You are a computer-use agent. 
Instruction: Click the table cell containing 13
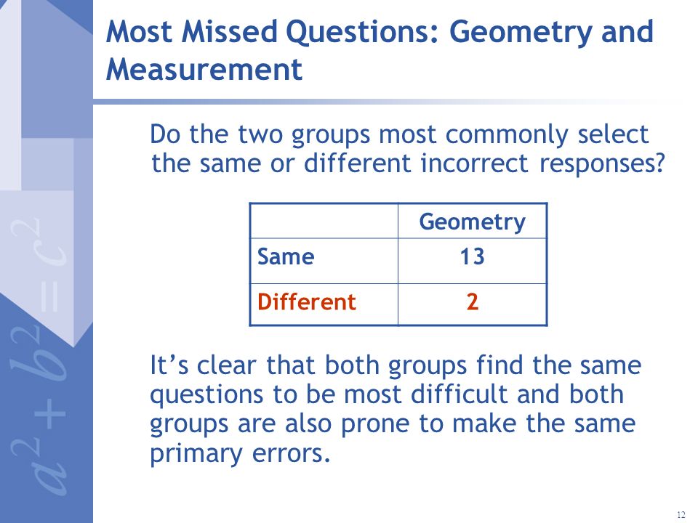click(473, 261)
